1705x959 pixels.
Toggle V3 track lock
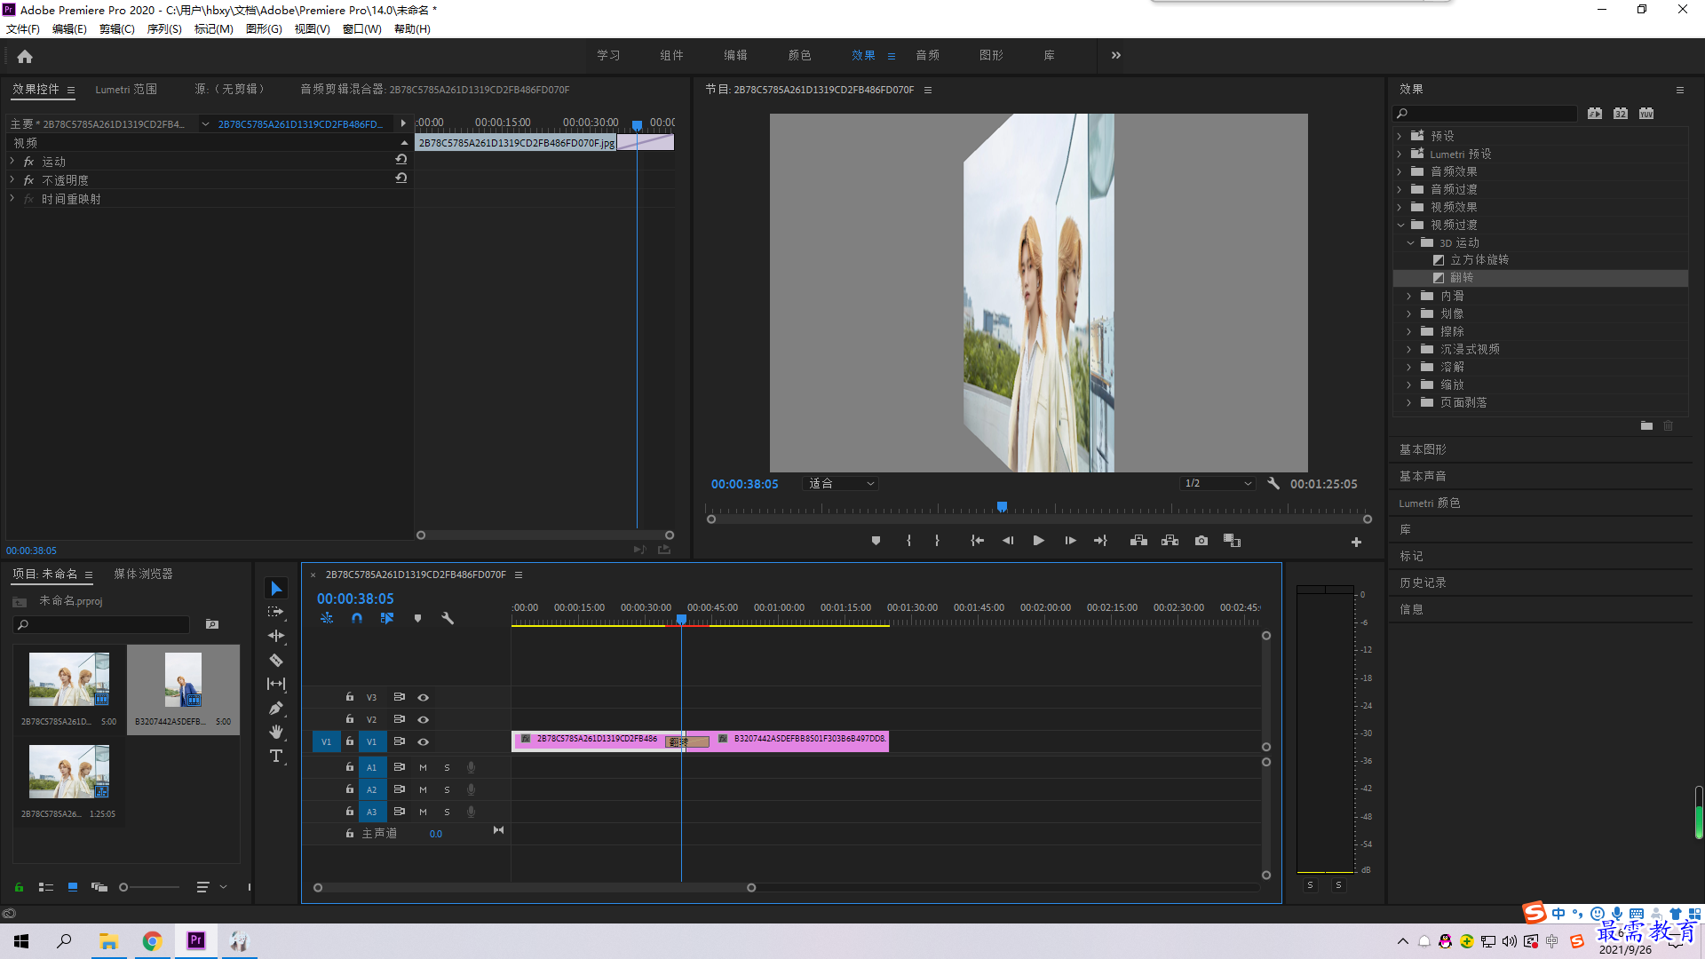pos(350,697)
